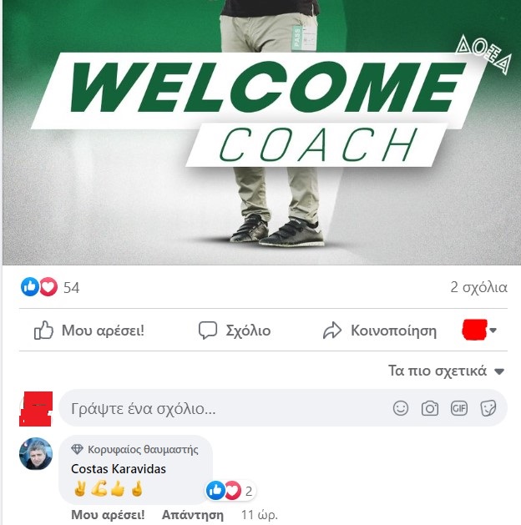
Task: Open the dropdown arrow beside red profile selector
Action: [x=493, y=331]
